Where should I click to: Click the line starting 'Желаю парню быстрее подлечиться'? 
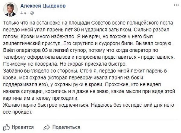(88, 105)
